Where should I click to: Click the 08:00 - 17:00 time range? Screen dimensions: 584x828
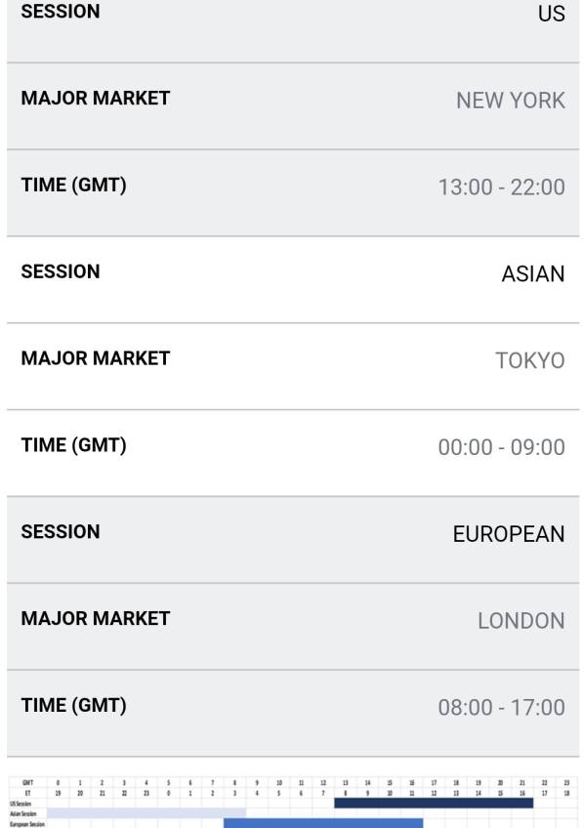coord(502,707)
